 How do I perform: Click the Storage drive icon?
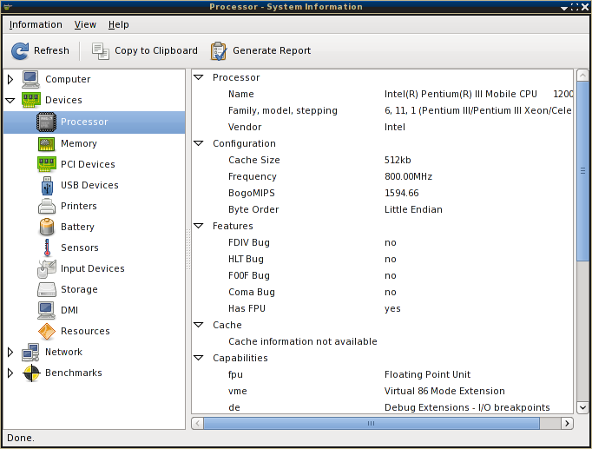pos(46,289)
